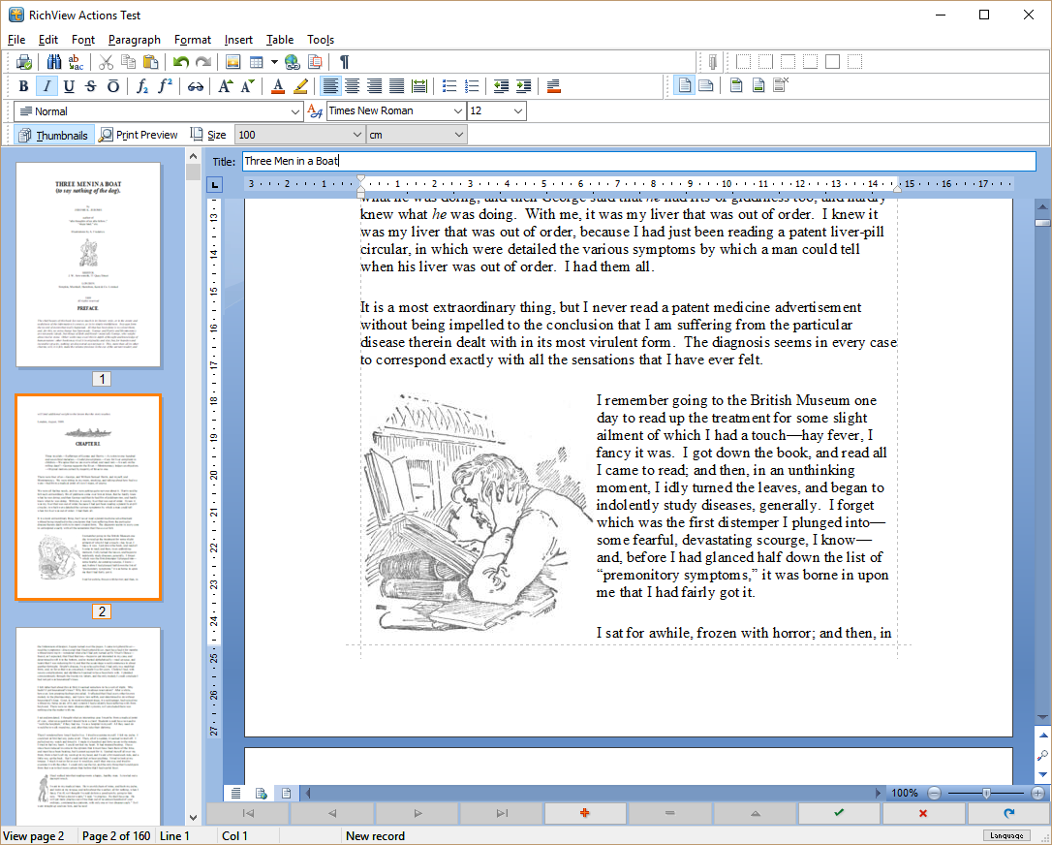Set paragraph alignment to justified
This screenshot has height=845, width=1052.
396,86
